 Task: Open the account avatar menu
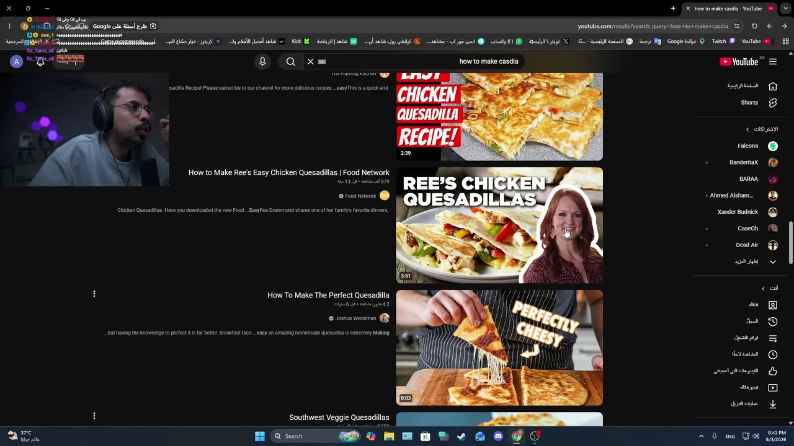(x=17, y=61)
